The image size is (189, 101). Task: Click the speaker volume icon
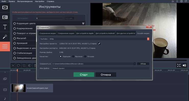[x=184, y=65]
